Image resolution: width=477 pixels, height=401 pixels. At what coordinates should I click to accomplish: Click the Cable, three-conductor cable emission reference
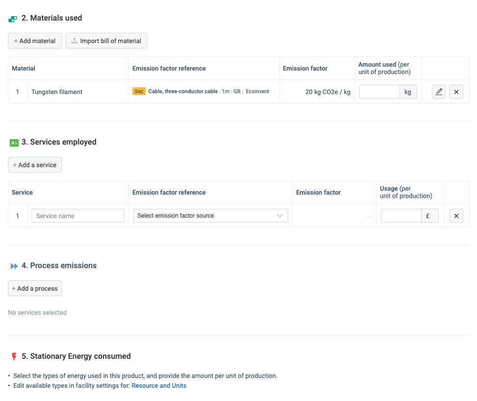[x=183, y=92]
